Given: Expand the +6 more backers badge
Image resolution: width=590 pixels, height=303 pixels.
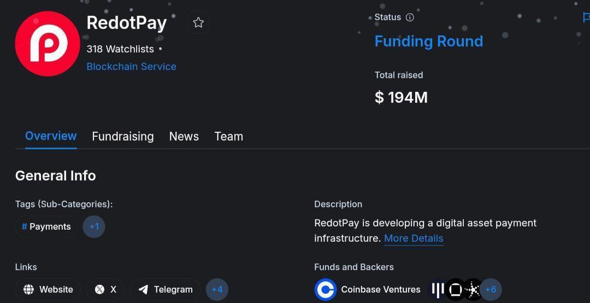Looking at the screenshot, I should click(491, 289).
